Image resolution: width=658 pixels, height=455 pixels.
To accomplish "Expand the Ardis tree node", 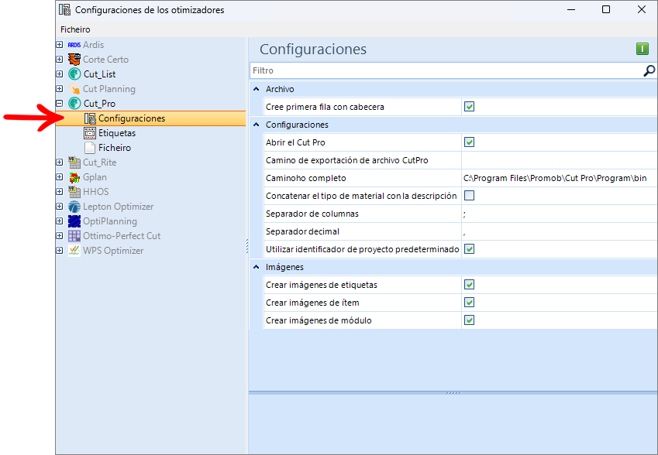I will [x=60, y=44].
